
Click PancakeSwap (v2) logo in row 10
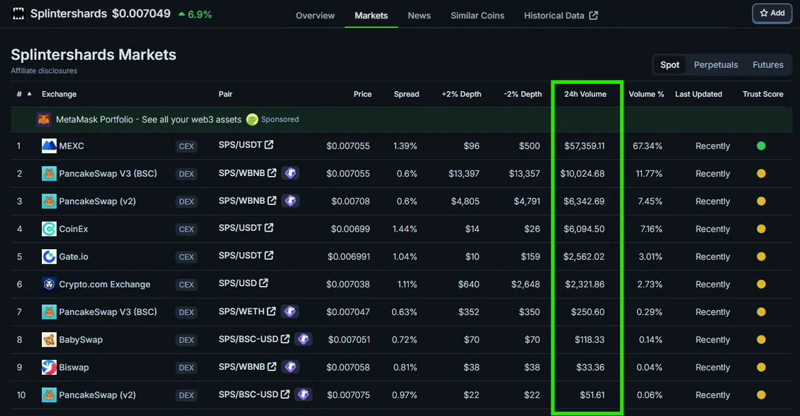[x=49, y=395]
